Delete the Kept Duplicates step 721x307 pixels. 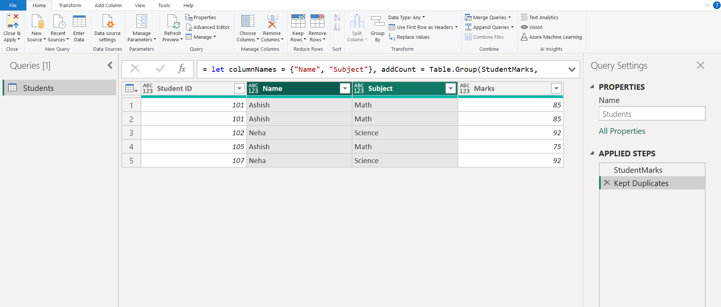[x=607, y=183]
